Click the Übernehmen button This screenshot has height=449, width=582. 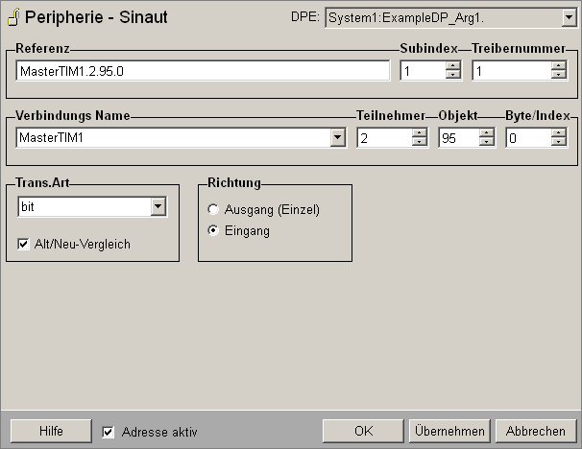click(x=449, y=431)
